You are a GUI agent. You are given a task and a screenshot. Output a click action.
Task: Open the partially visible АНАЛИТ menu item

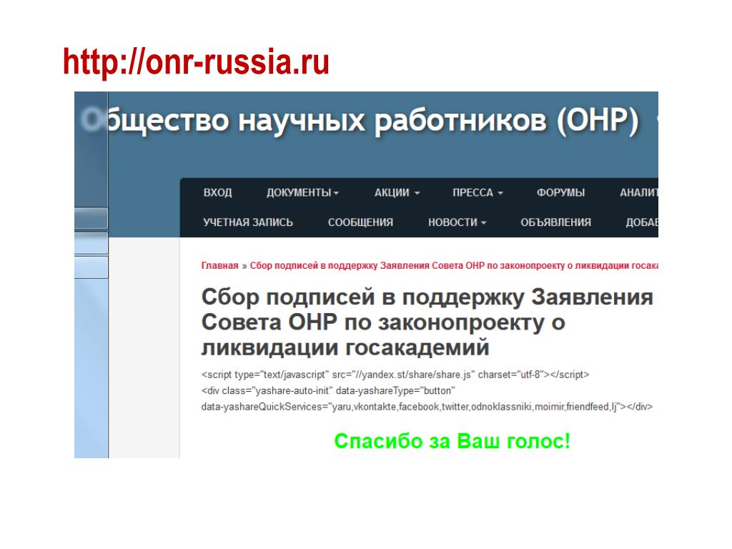pyautogui.click(x=638, y=192)
